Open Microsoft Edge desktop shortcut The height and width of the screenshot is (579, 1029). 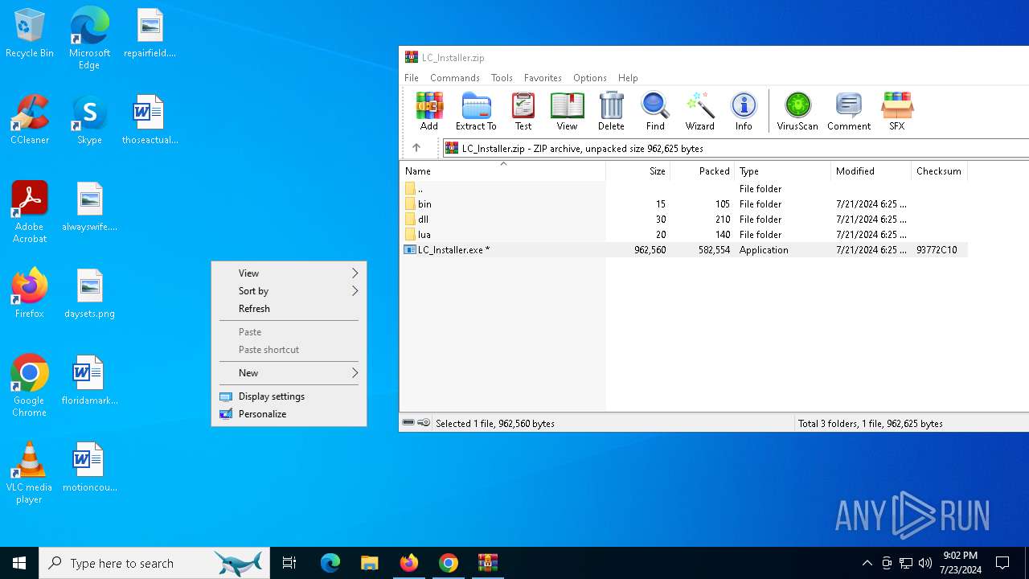point(89,39)
